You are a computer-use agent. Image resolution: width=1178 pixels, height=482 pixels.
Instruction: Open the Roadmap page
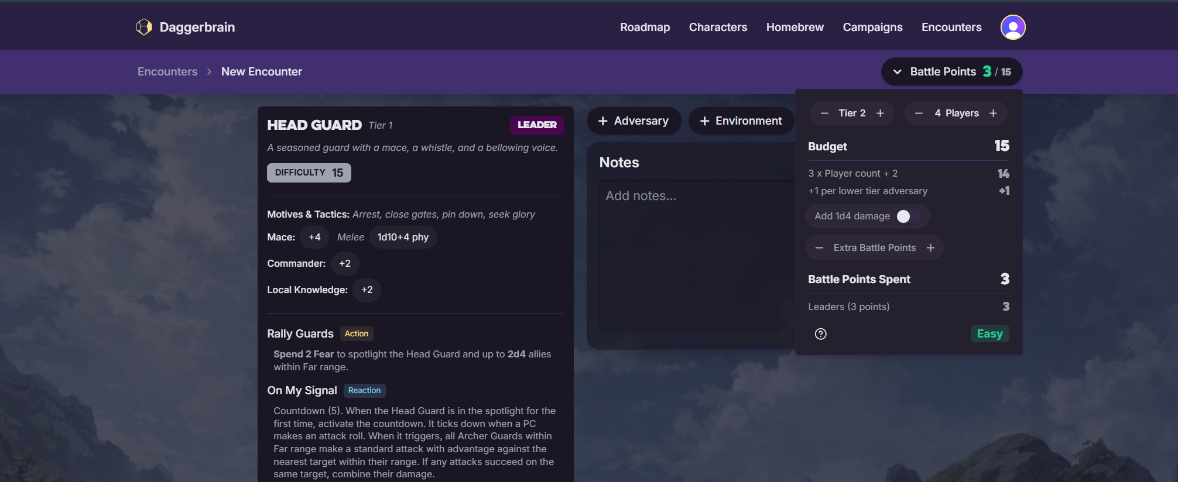[645, 27]
